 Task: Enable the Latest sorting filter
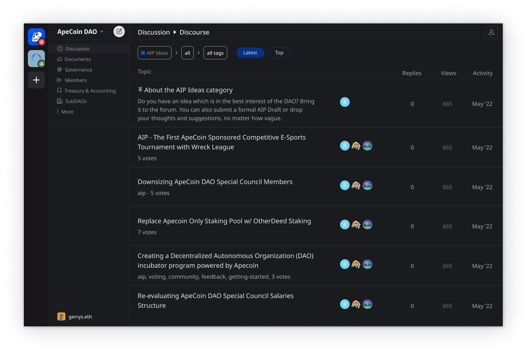[250, 53]
